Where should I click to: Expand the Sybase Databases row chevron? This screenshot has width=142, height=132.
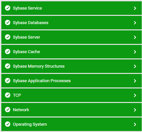(135, 23)
